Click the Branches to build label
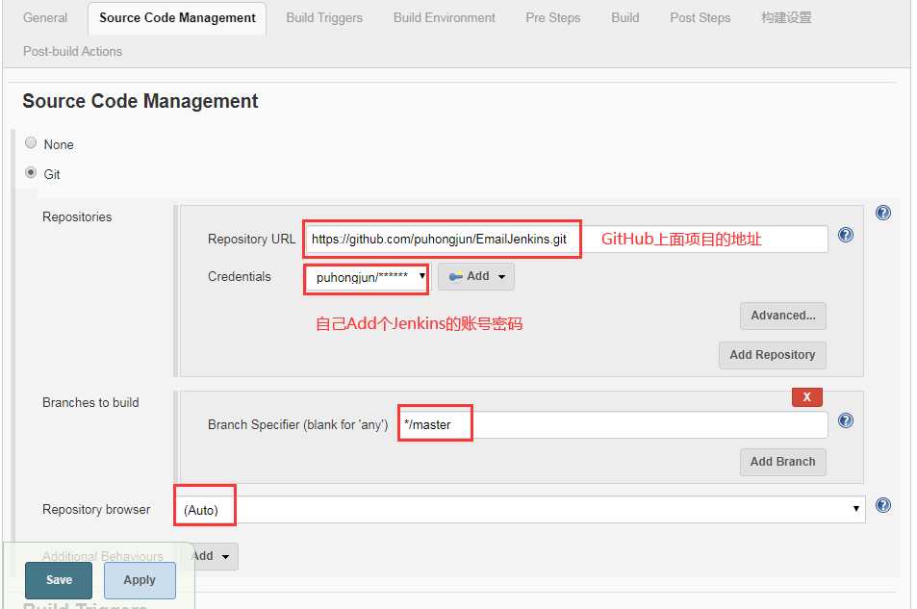 pyautogui.click(x=90, y=402)
